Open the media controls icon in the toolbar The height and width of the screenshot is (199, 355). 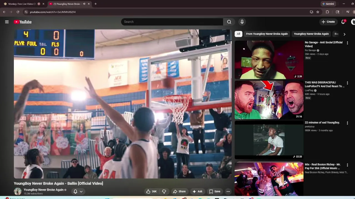348,12
